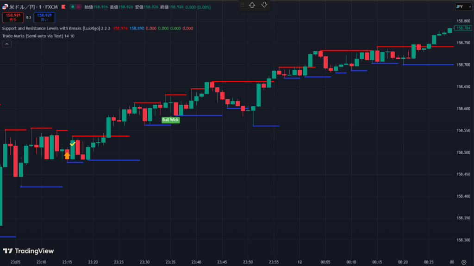Click the green Bull Wick label

click(170, 120)
